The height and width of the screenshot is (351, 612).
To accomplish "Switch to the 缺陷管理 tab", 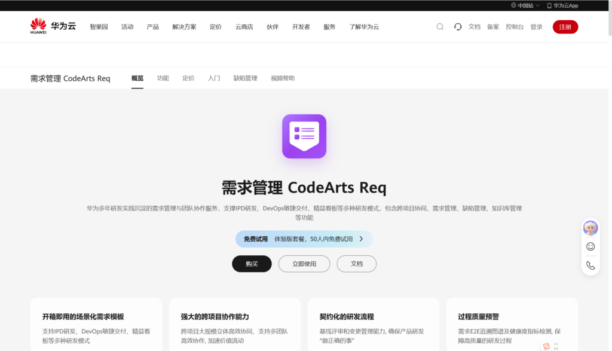I will pos(246,78).
